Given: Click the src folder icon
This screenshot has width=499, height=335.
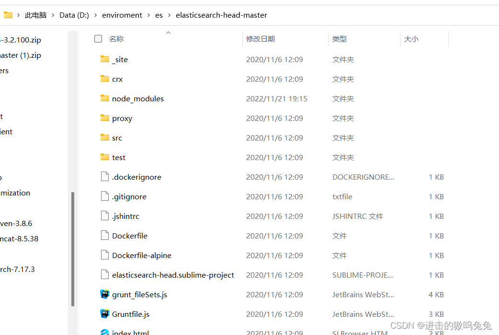Looking at the screenshot, I should pyautogui.click(x=105, y=138).
